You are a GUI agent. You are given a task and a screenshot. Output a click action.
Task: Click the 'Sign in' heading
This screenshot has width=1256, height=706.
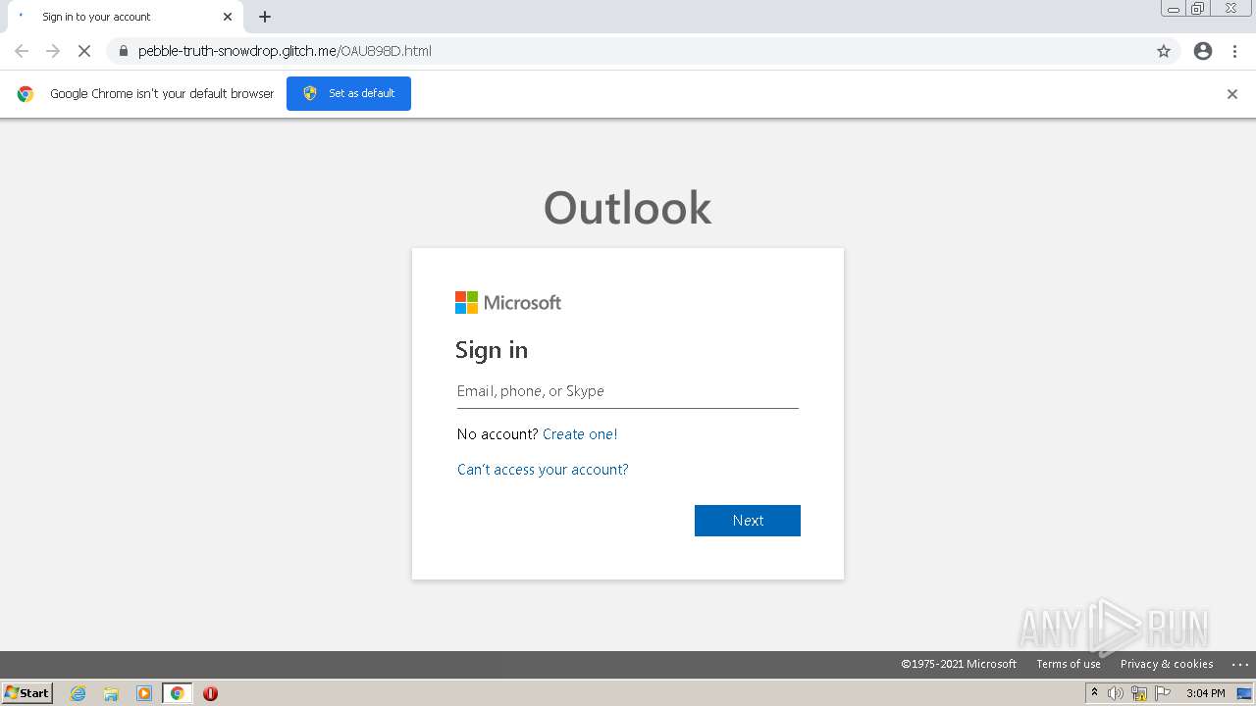pyautogui.click(x=492, y=350)
